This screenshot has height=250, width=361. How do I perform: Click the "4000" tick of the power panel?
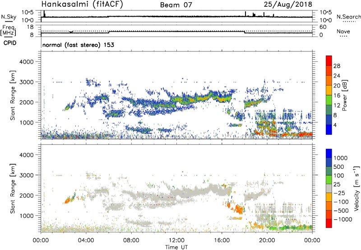tap(26, 62)
